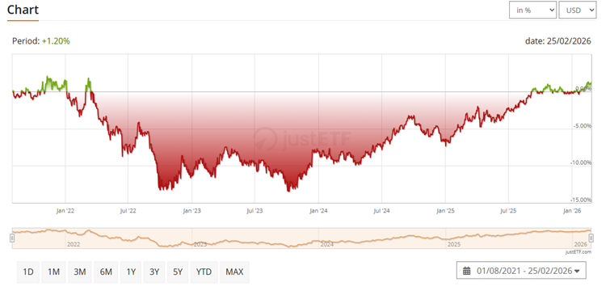Click the 'date: 25/02/2026' label

557,41
